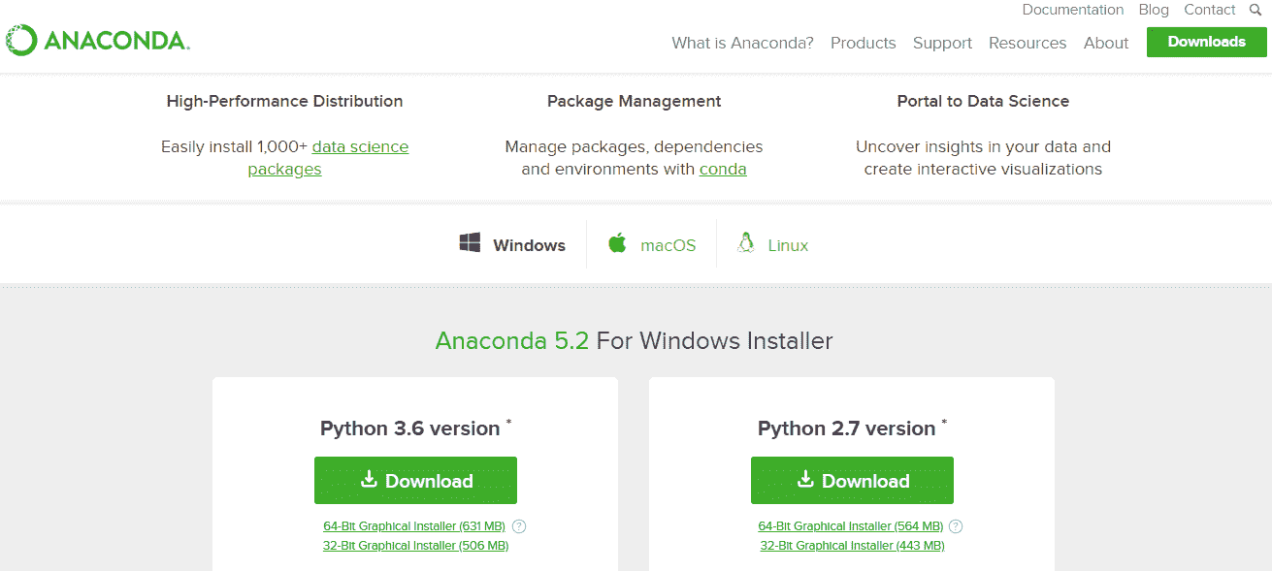Open the What is Anaconda? menu
Viewport: 1272px width, 571px height.
tap(742, 43)
